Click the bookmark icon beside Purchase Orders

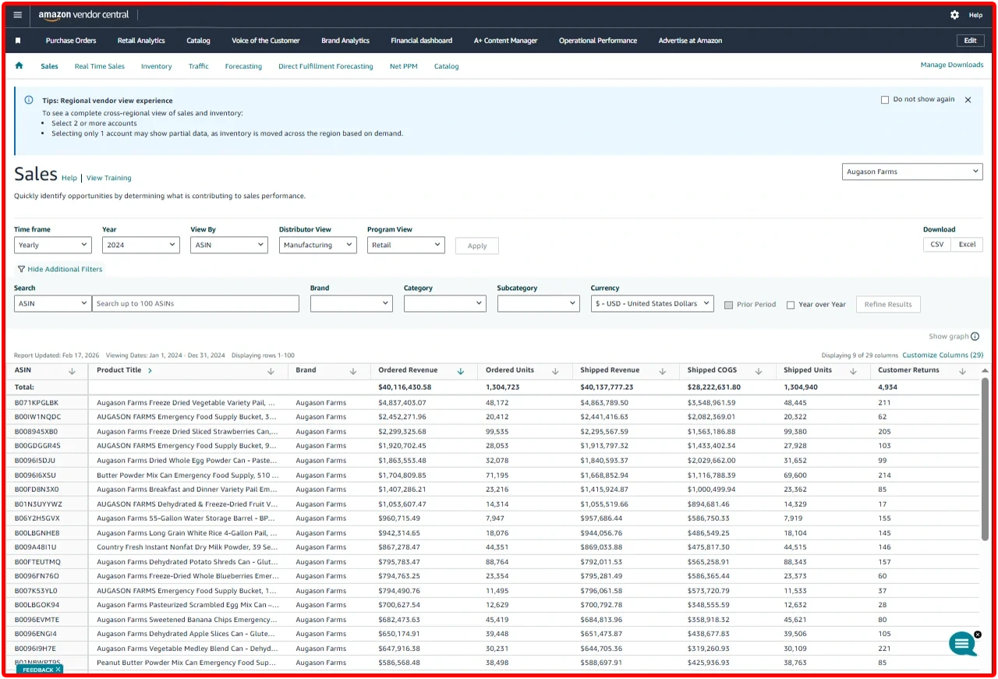coord(19,41)
